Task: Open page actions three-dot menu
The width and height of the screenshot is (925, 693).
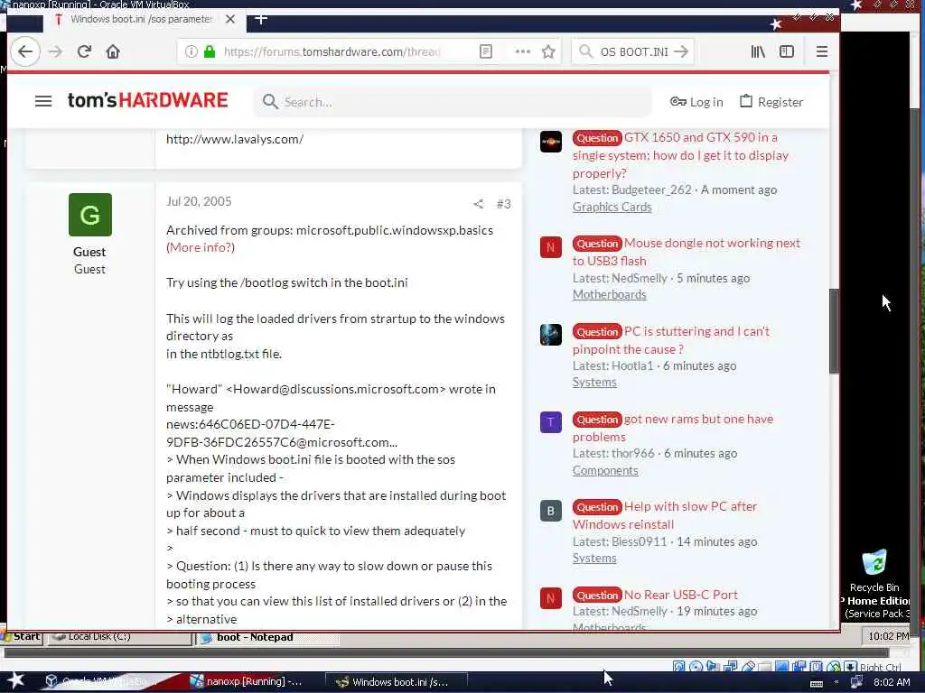Action: [x=523, y=51]
